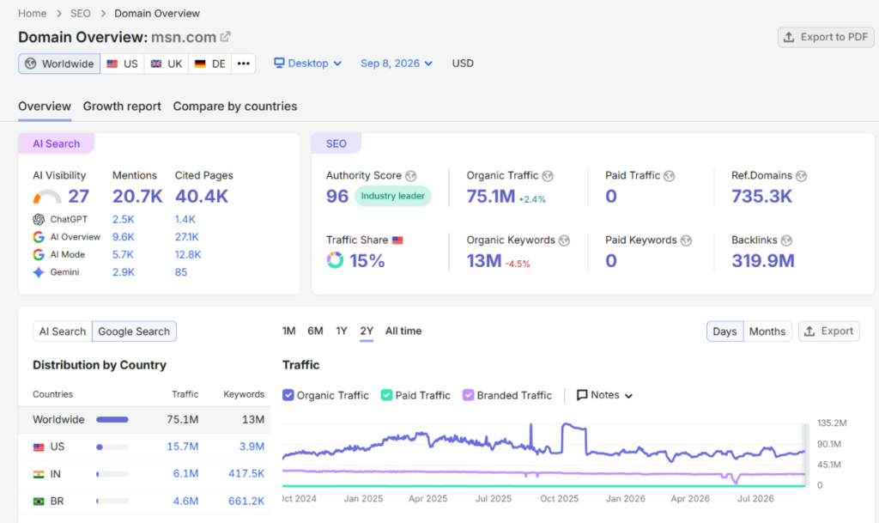Viewport: 879px width, 523px height.
Task: Filter by the US country button
Action: [122, 64]
